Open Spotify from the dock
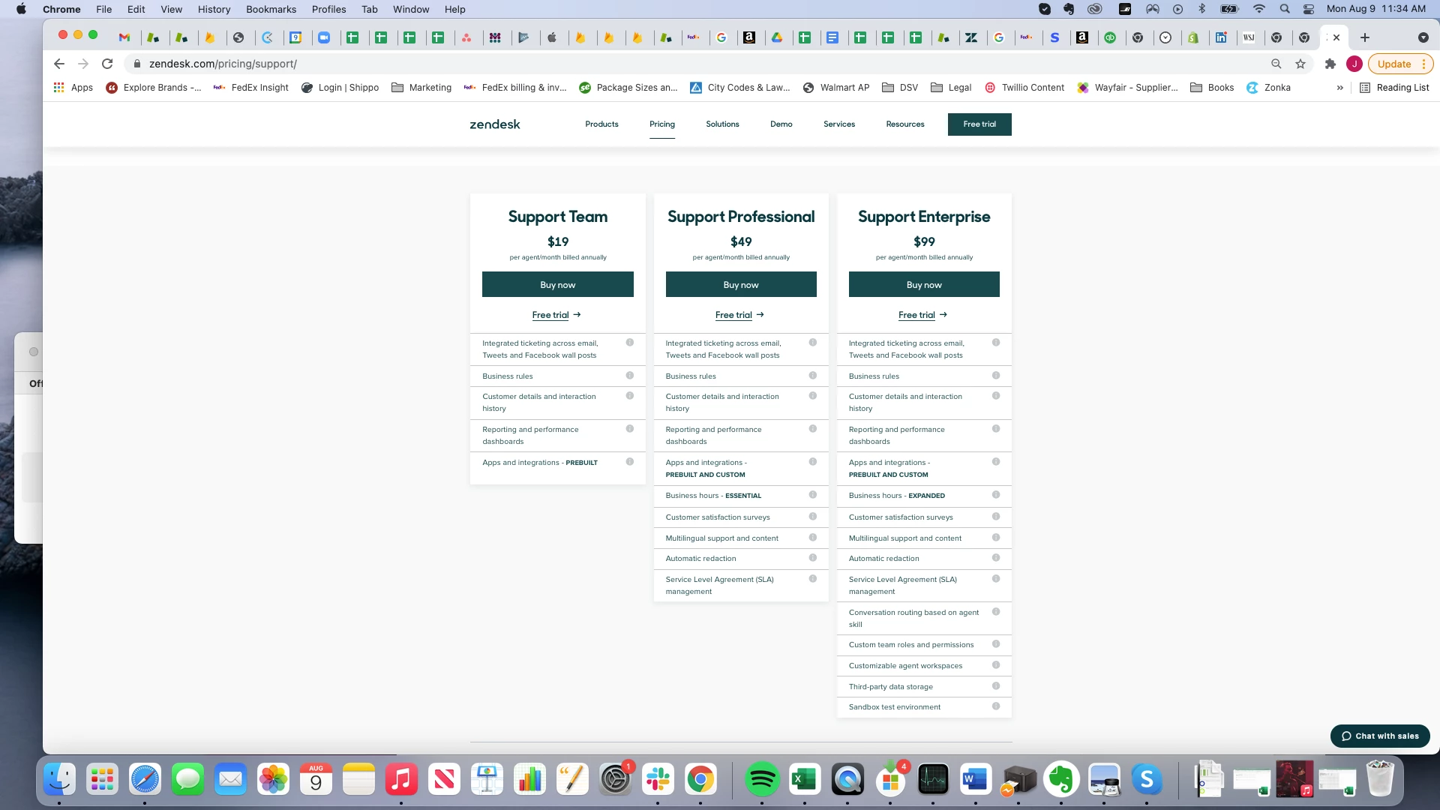The width and height of the screenshot is (1440, 810). click(x=761, y=780)
